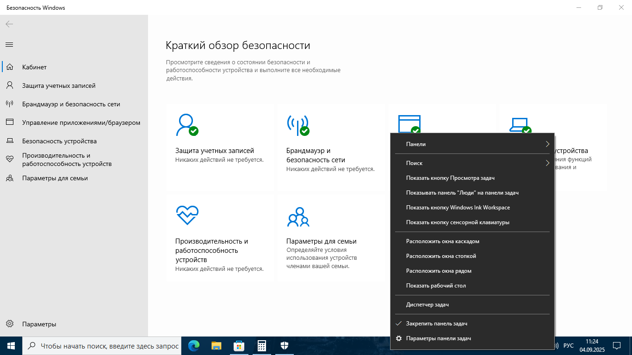
Task: Expand the Панели submenu
Action: click(x=472, y=144)
